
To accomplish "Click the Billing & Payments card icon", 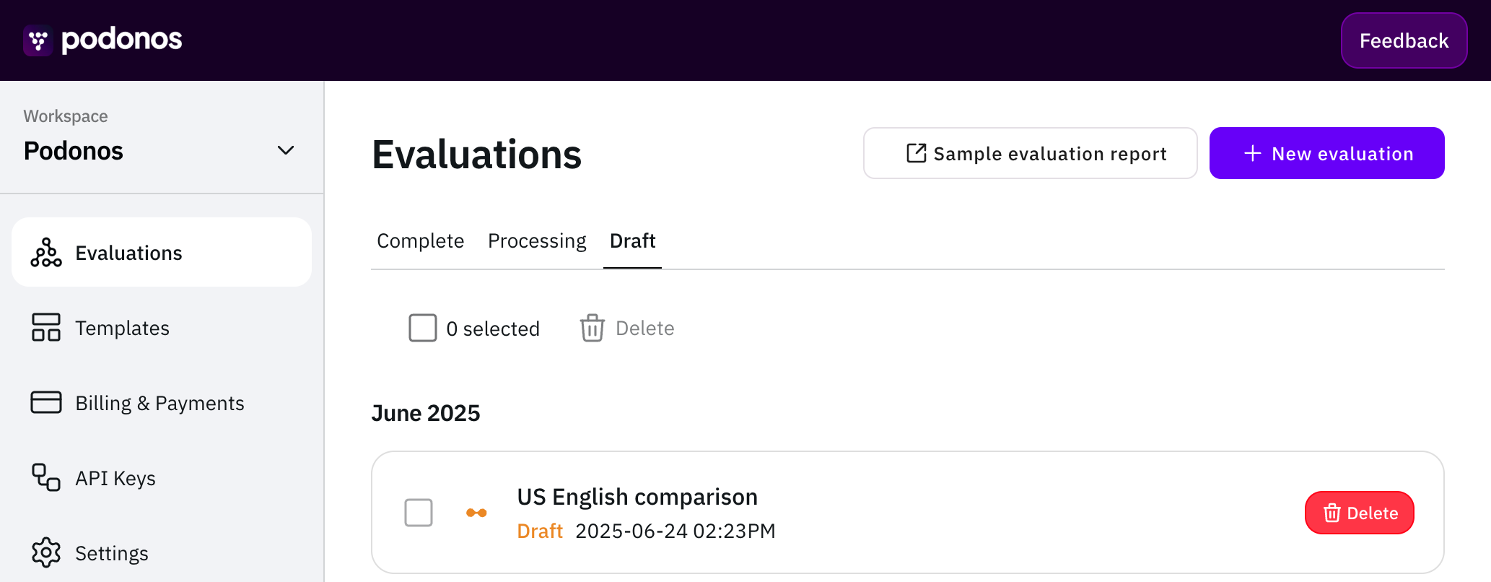I will pos(46,402).
